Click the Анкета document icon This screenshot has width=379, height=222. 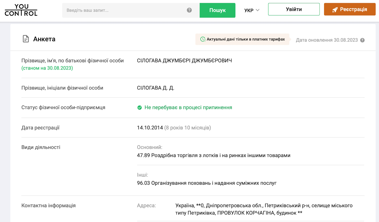click(26, 39)
